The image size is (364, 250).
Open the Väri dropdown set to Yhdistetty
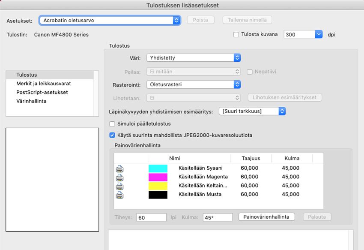(193, 57)
